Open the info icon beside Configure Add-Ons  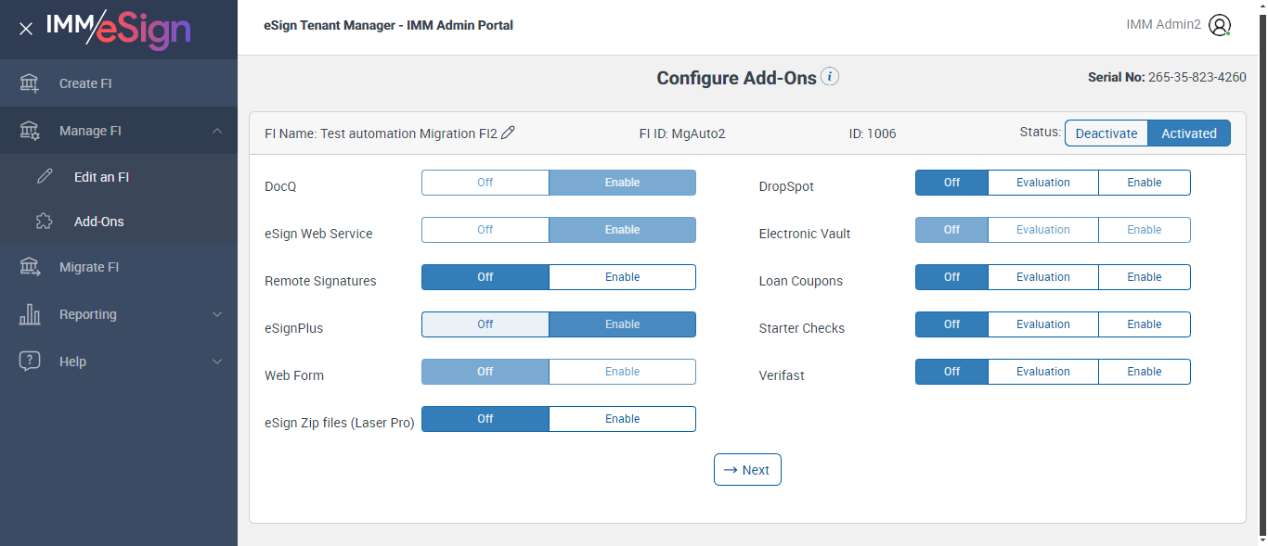[830, 77]
